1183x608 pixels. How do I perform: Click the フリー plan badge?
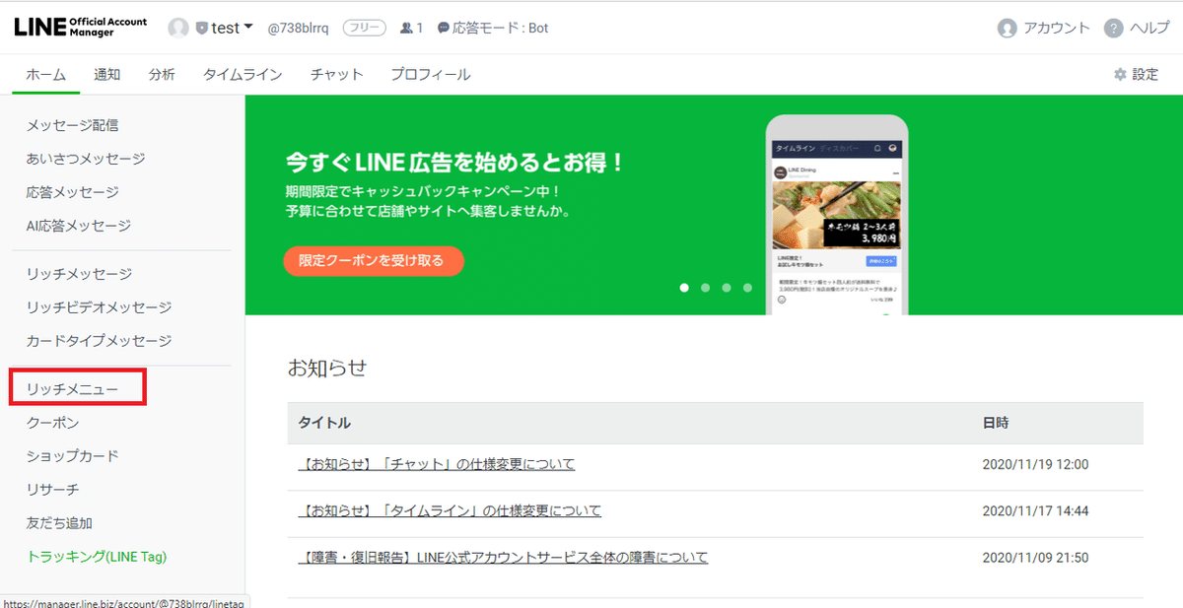364,28
